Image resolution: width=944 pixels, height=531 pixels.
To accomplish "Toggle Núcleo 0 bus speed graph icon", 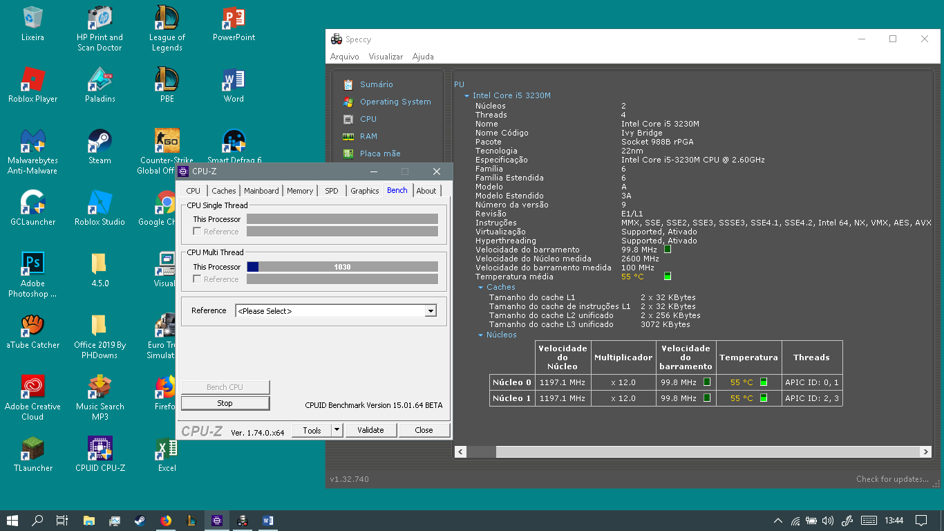I will click(707, 382).
